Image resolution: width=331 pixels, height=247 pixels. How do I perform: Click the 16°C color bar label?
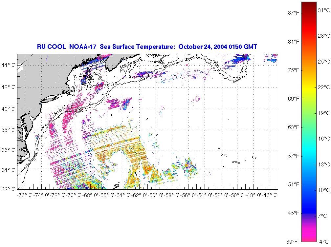[x=324, y=139]
